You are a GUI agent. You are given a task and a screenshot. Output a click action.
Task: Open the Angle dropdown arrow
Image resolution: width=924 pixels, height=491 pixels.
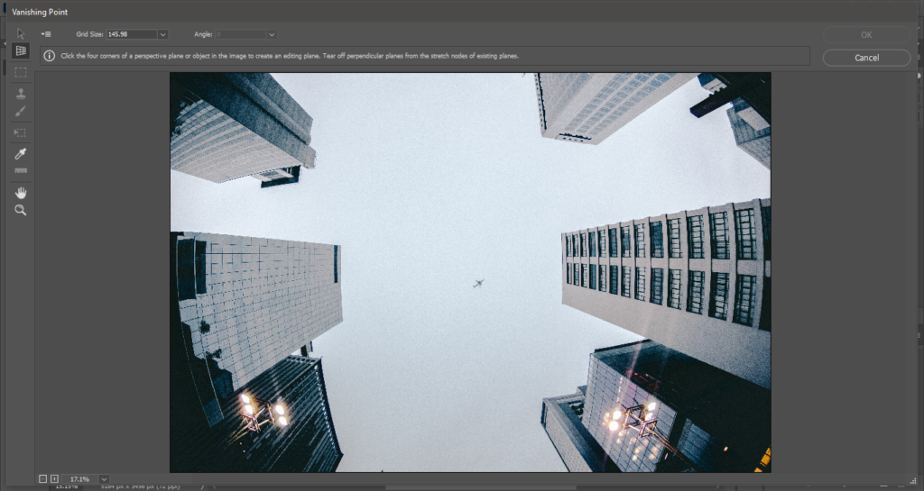pyautogui.click(x=272, y=34)
